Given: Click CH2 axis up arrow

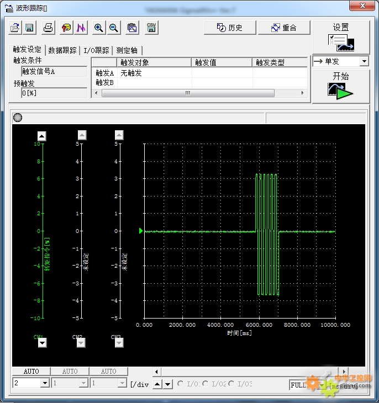Looking at the screenshot, I should (82, 135).
